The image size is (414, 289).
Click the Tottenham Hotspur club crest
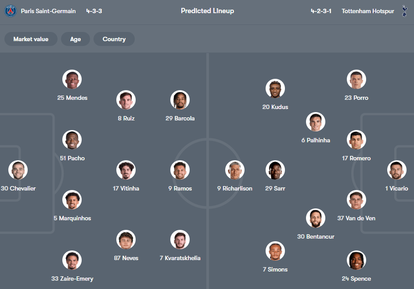pyautogui.click(x=404, y=11)
